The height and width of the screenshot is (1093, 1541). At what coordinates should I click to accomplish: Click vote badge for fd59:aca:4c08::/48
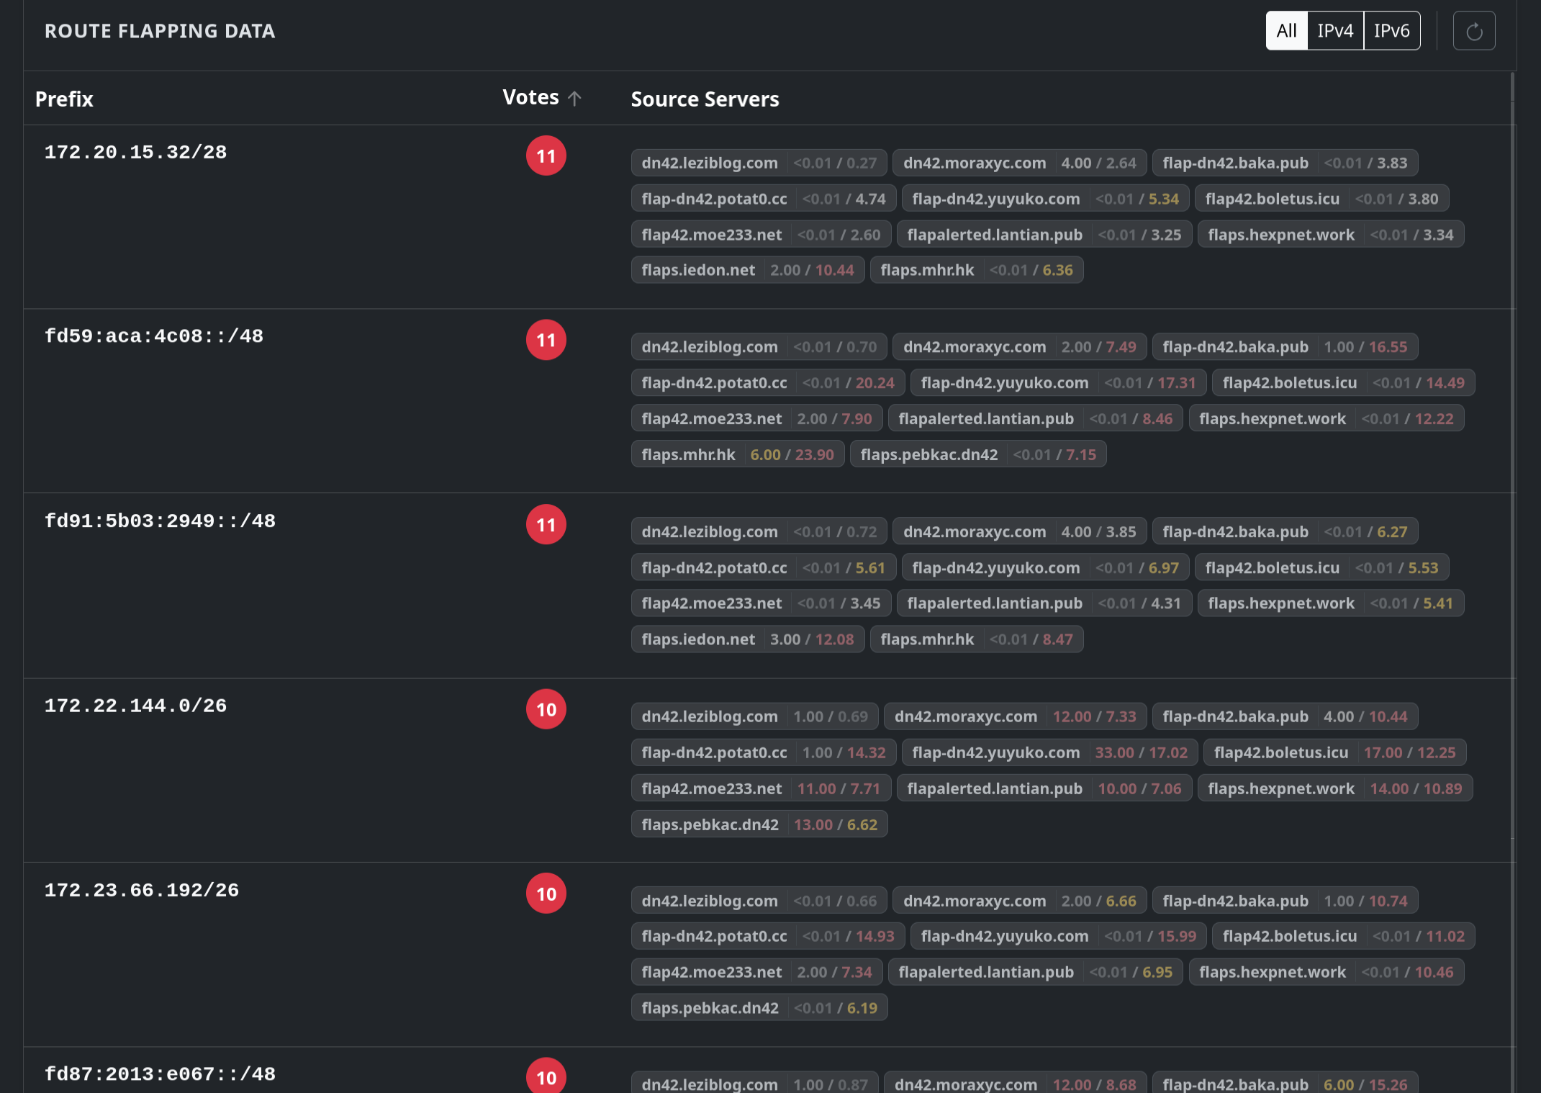546,340
